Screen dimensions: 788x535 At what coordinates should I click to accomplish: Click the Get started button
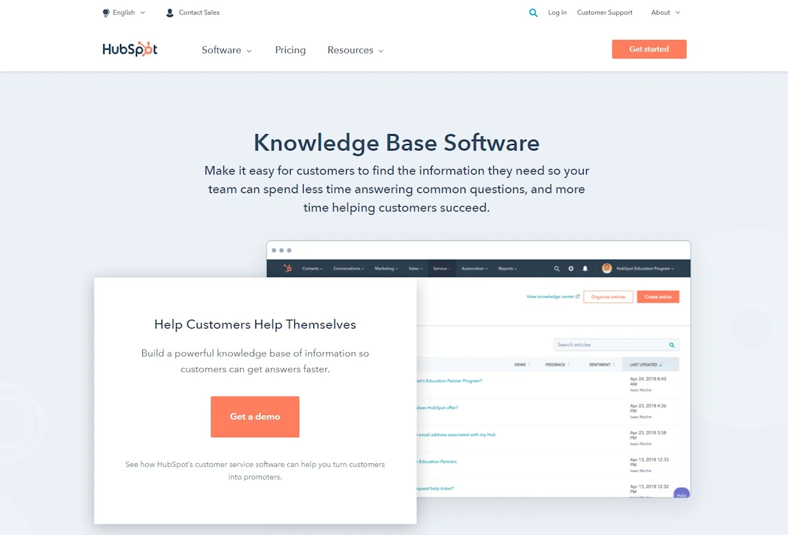[x=649, y=49]
